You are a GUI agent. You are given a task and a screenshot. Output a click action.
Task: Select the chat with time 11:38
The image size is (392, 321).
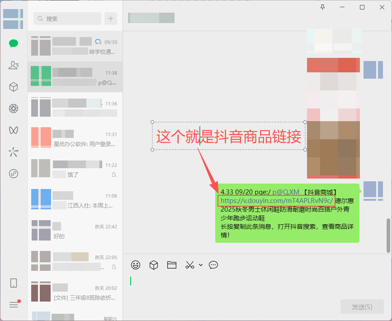click(x=75, y=77)
